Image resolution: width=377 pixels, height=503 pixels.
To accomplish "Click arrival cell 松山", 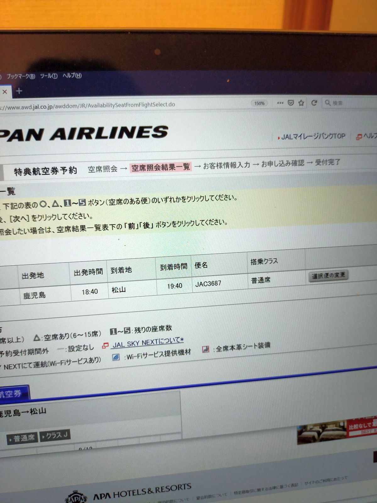I will [119, 290].
